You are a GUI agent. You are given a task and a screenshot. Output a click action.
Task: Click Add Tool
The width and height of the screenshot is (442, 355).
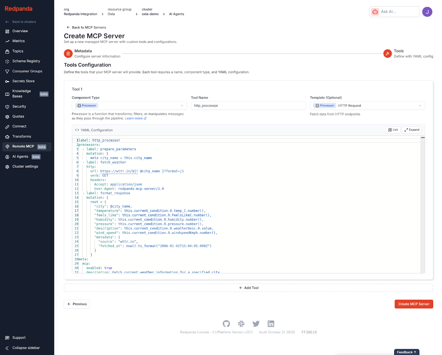point(248,288)
